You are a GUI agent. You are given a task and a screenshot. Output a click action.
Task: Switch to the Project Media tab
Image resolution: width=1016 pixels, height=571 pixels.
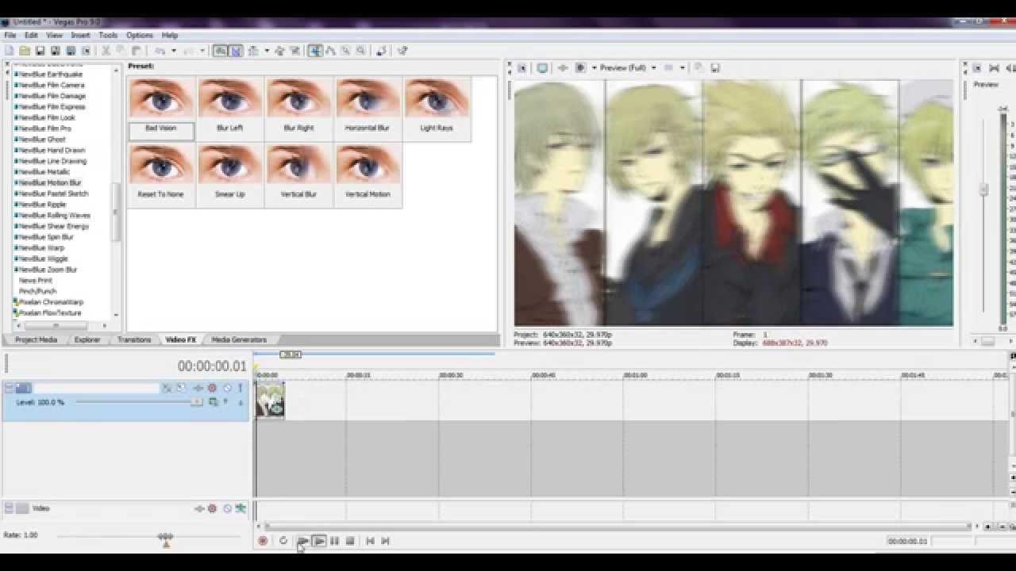point(36,339)
